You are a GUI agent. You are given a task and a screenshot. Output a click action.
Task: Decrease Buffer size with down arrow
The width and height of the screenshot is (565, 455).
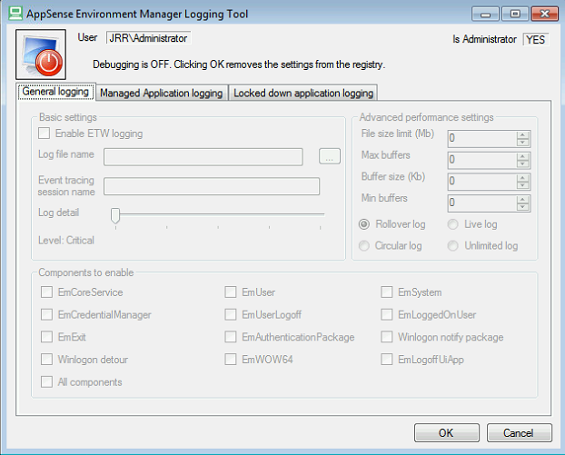[522, 185]
